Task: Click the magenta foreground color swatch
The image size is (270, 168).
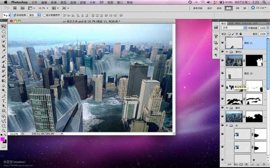Action: [2, 139]
